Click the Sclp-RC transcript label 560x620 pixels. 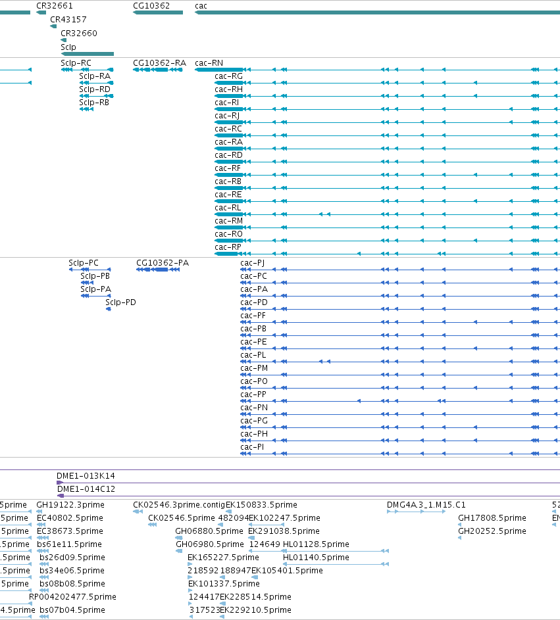pos(76,63)
